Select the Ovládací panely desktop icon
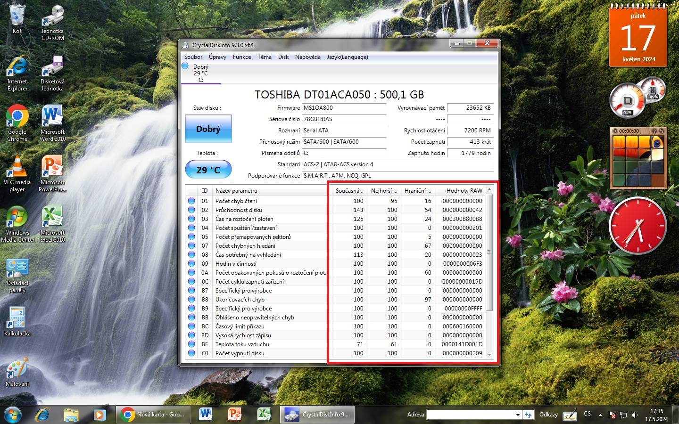 (17, 276)
